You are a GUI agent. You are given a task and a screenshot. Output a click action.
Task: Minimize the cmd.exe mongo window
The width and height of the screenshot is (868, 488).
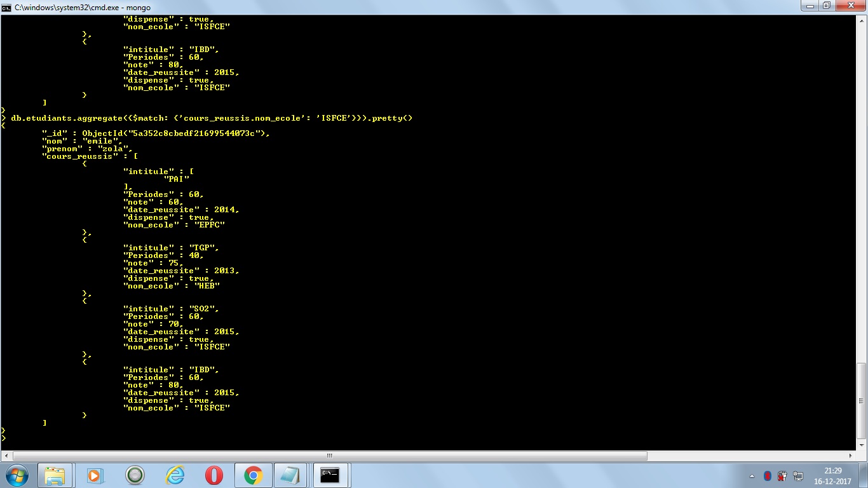[809, 6]
